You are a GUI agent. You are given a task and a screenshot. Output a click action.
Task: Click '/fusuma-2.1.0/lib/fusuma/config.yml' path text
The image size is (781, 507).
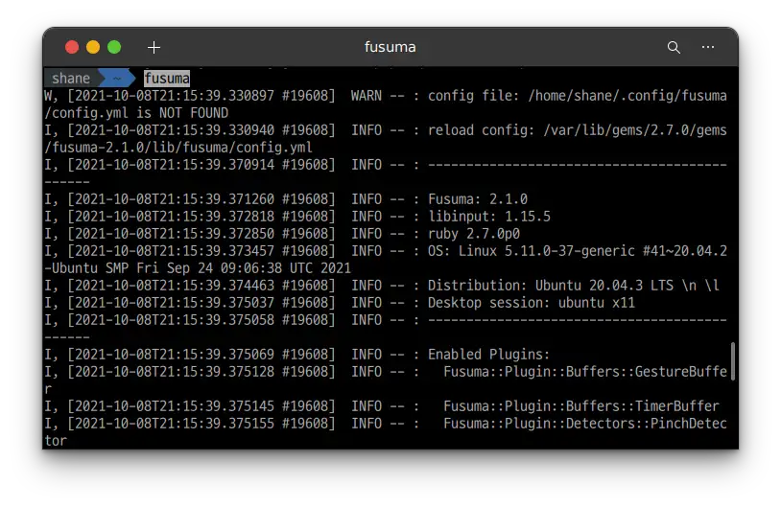point(178,148)
